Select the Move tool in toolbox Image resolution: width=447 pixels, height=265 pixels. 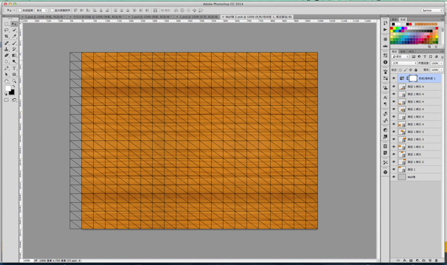coord(14,24)
